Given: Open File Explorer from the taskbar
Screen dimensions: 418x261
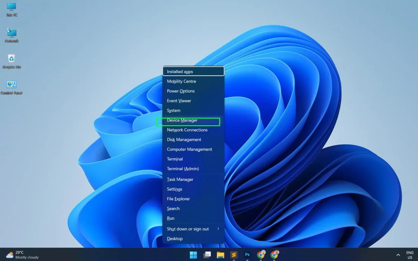Looking at the screenshot, I should (220, 254).
